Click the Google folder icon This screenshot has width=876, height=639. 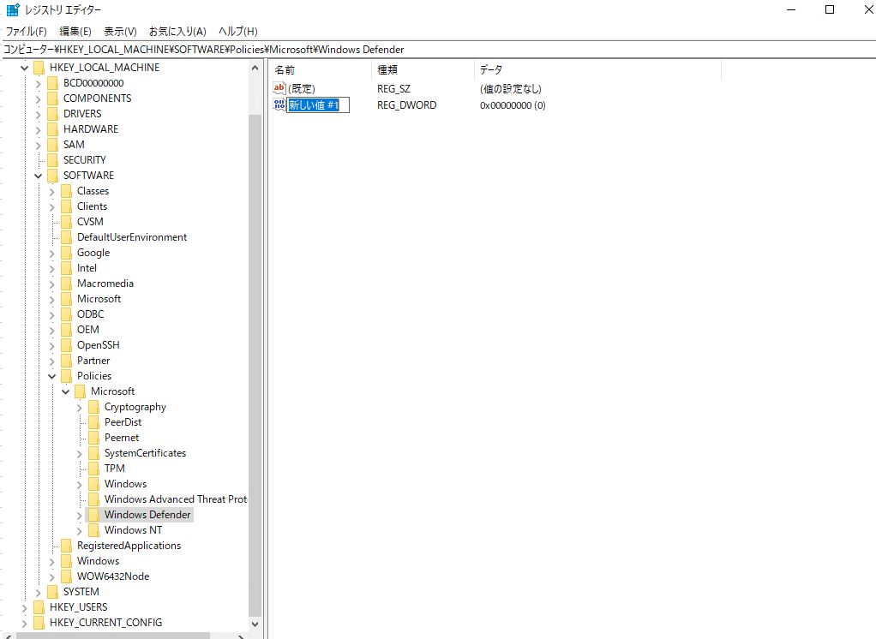click(x=67, y=253)
